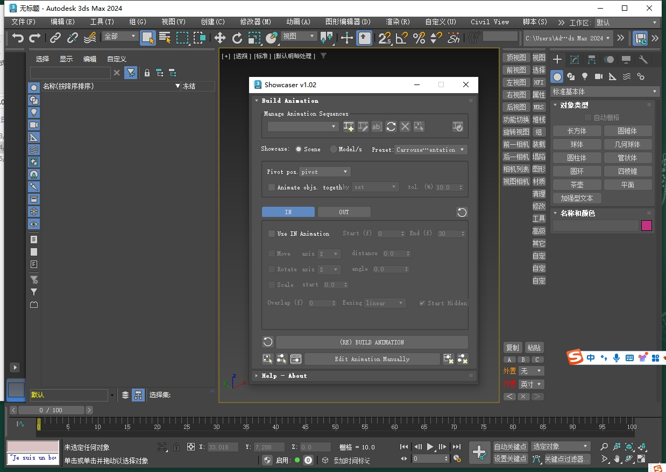Toggle scene explorer eye display filter
This screenshot has height=472, width=666.
point(34,224)
